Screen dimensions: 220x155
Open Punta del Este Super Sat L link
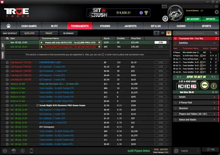tap(59, 84)
